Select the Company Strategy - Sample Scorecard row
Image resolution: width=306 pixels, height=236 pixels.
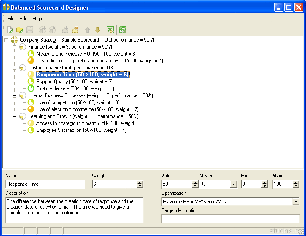click(x=87, y=40)
